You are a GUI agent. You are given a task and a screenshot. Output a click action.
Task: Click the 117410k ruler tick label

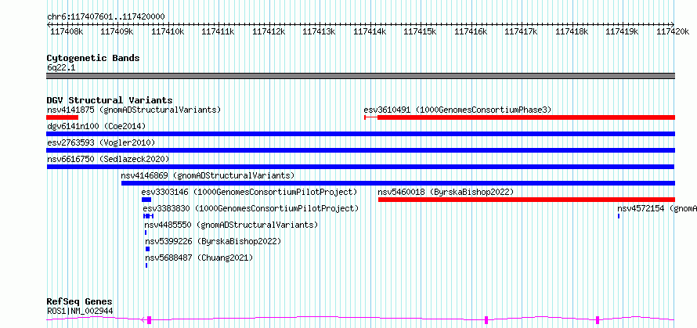pyautogui.click(x=168, y=31)
